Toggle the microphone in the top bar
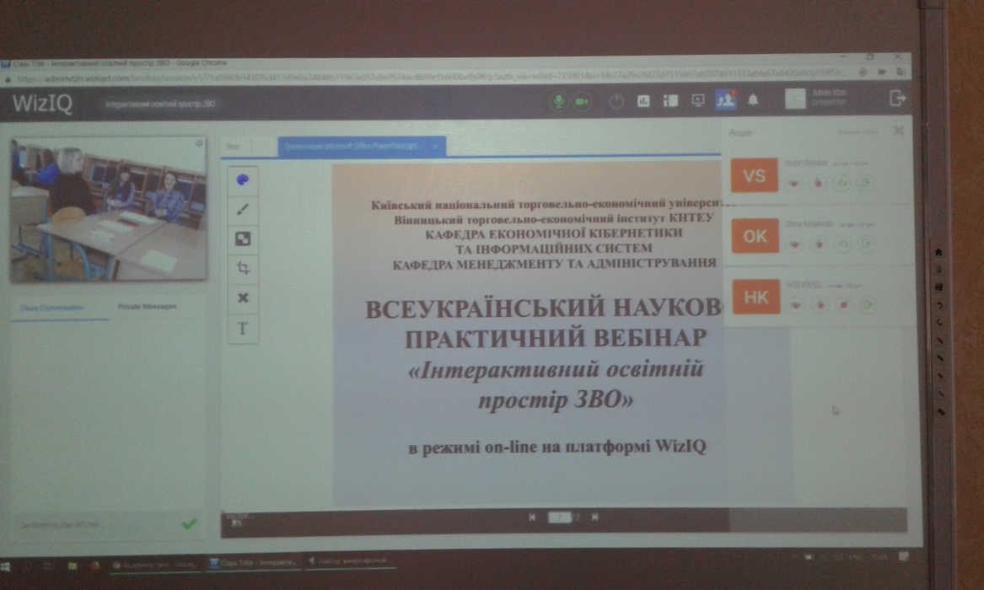Viewport: 984px width, 590px height. 557,101
